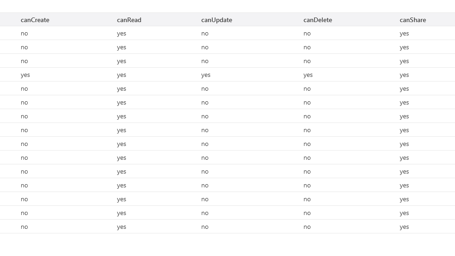Click canShare yes in the all-yes row
Image resolution: width=455 pixels, height=256 pixels.
point(404,75)
